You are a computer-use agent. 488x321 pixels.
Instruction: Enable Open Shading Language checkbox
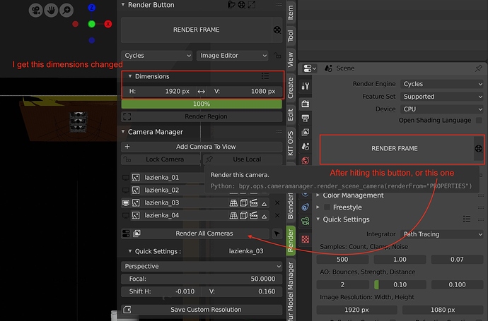[x=479, y=121]
